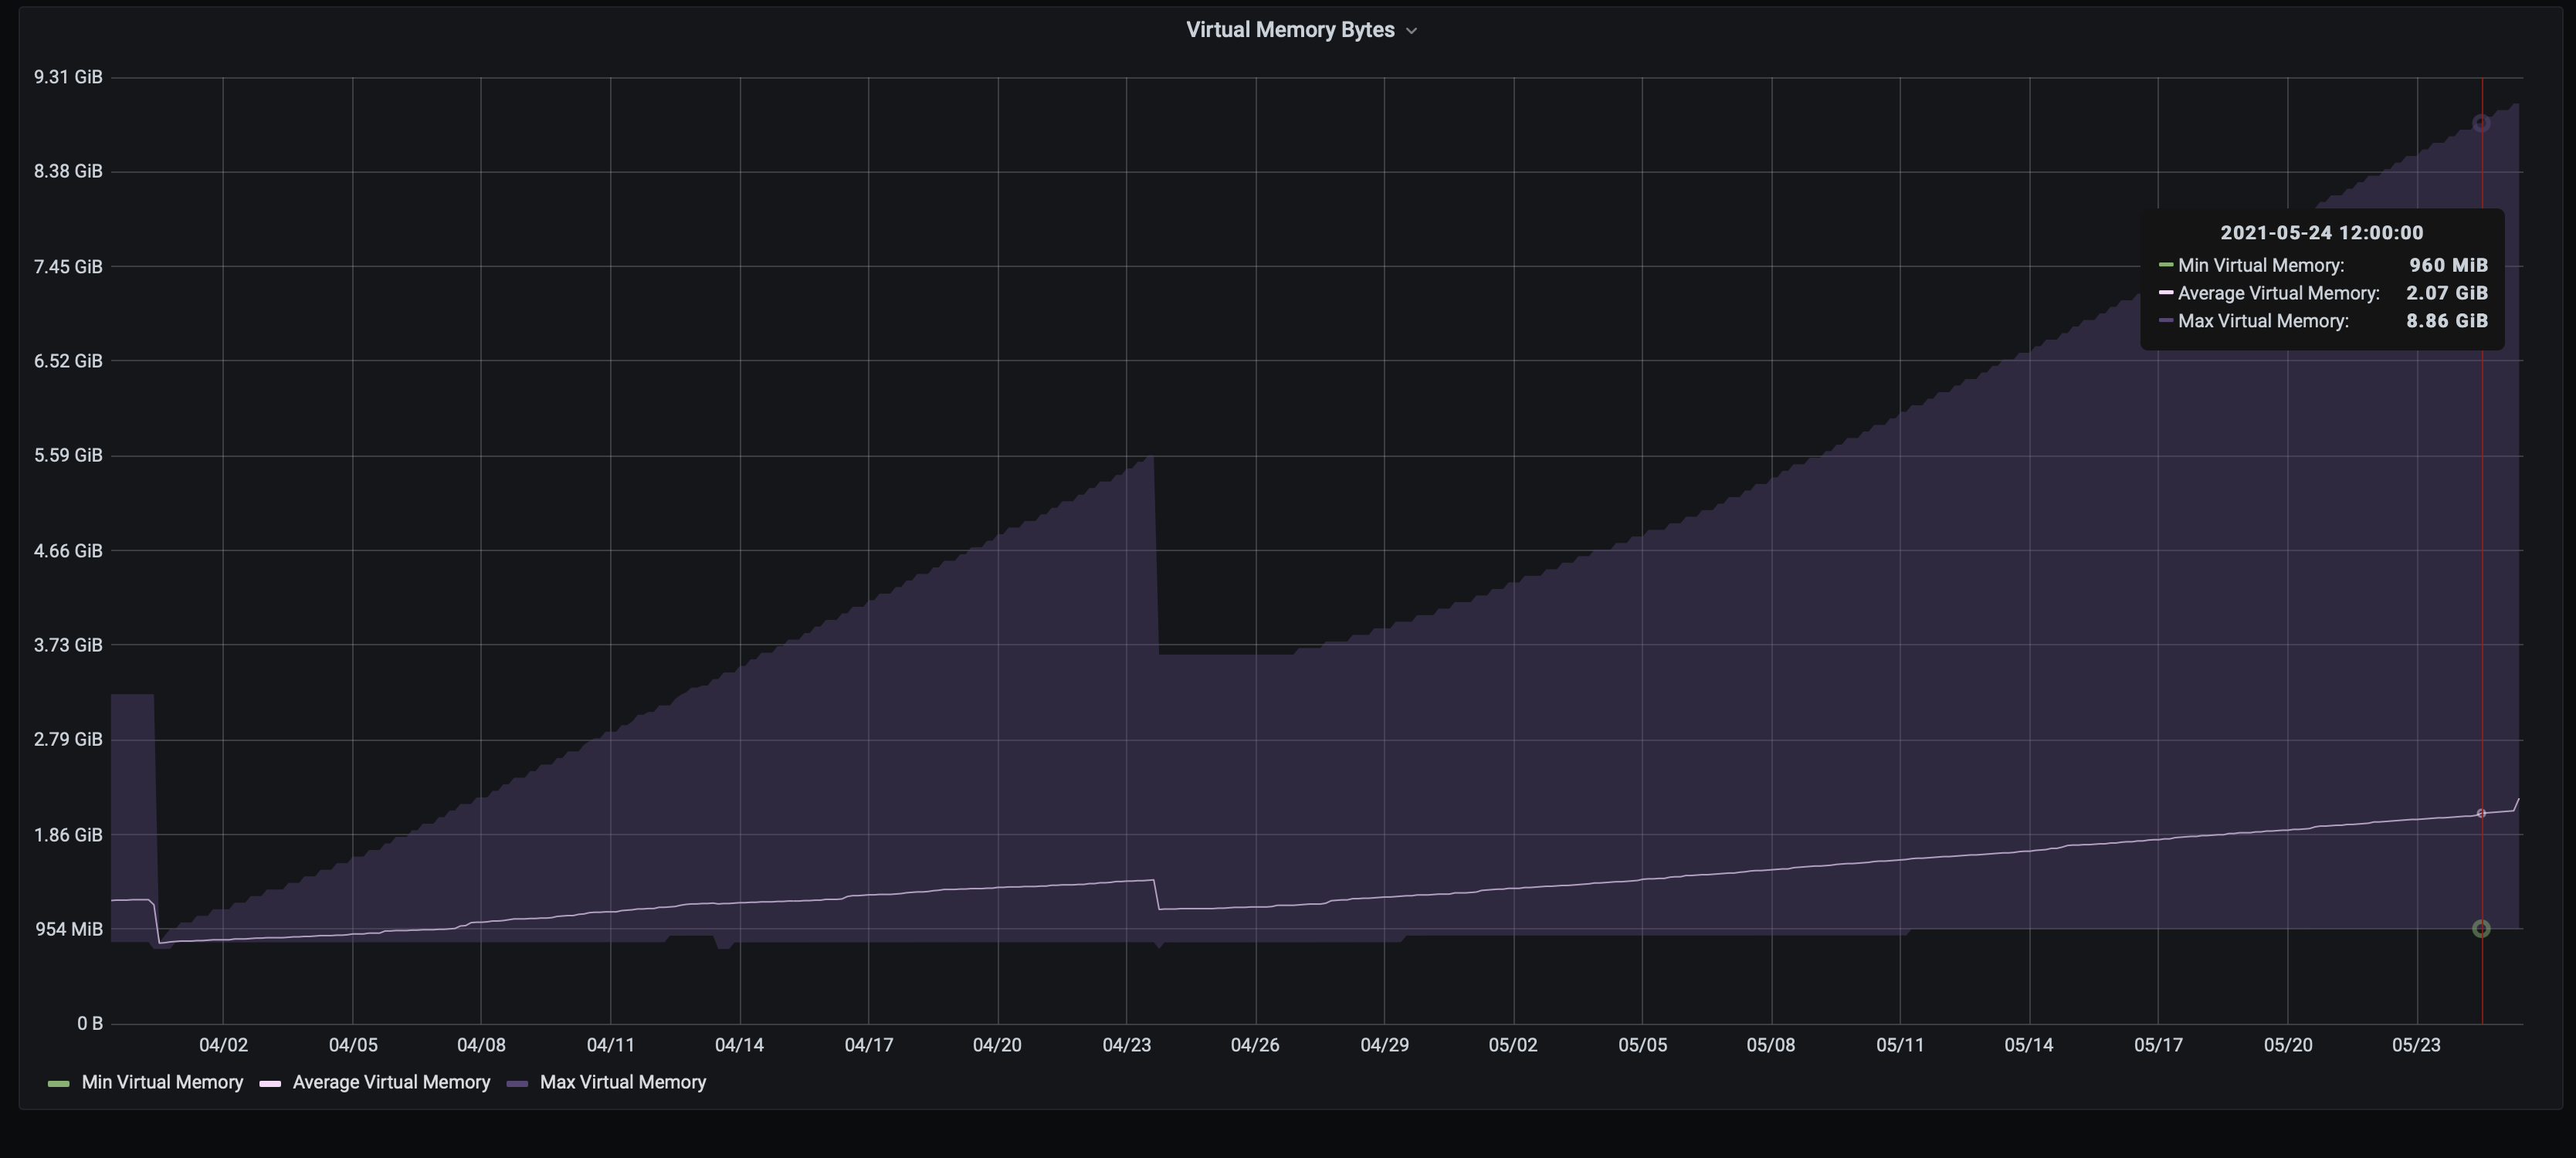Click the 9.31 GiB y-axis label
Image resolution: width=2576 pixels, height=1158 pixels.
(x=68, y=77)
